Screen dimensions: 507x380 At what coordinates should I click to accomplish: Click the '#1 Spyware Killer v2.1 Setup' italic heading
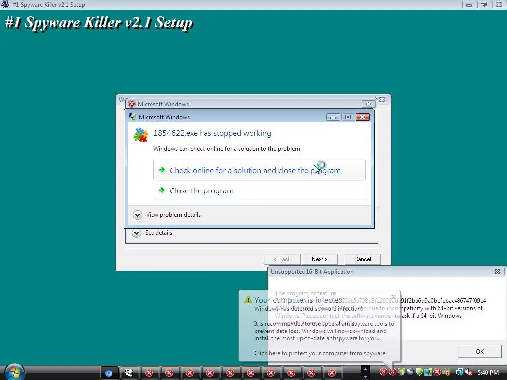point(99,23)
